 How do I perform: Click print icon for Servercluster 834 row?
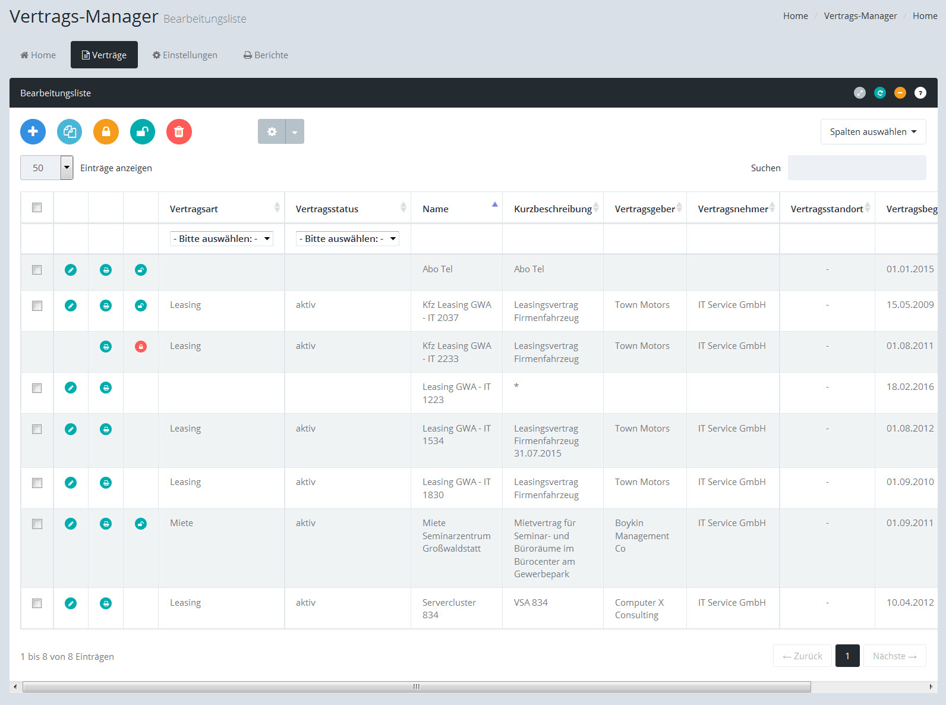(106, 603)
